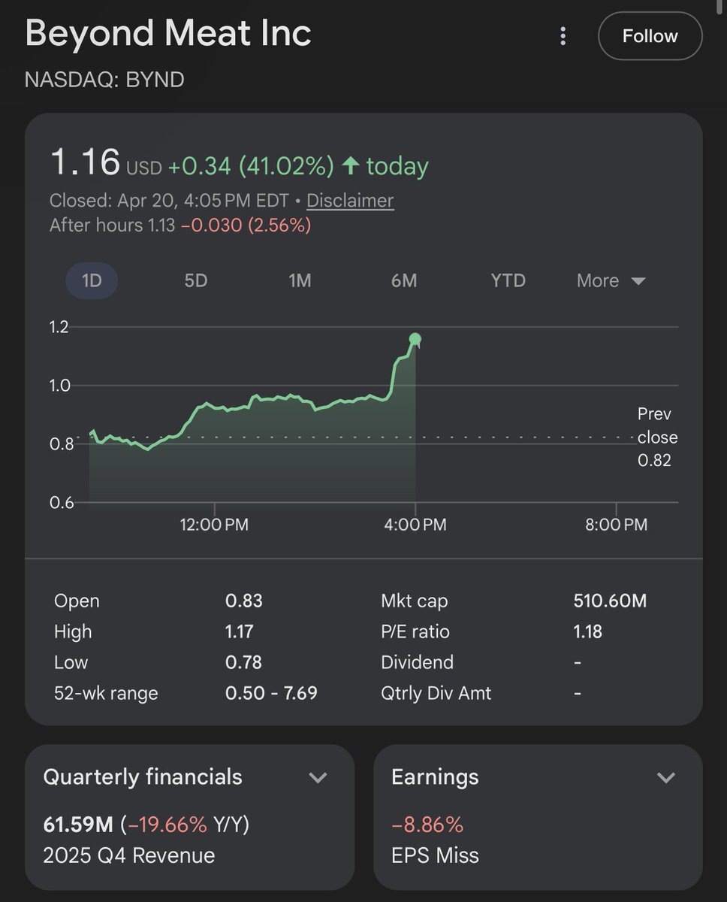Click the Open value 0.83

click(x=244, y=601)
